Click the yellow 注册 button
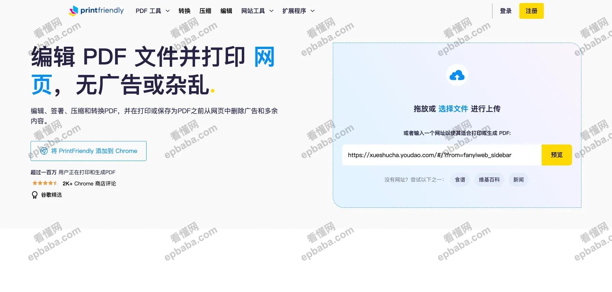Image resolution: width=612 pixels, height=292 pixels. (x=531, y=11)
